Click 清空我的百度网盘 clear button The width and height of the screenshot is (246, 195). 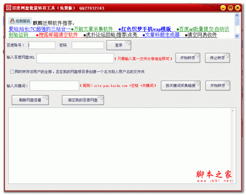click(x=83, y=100)
